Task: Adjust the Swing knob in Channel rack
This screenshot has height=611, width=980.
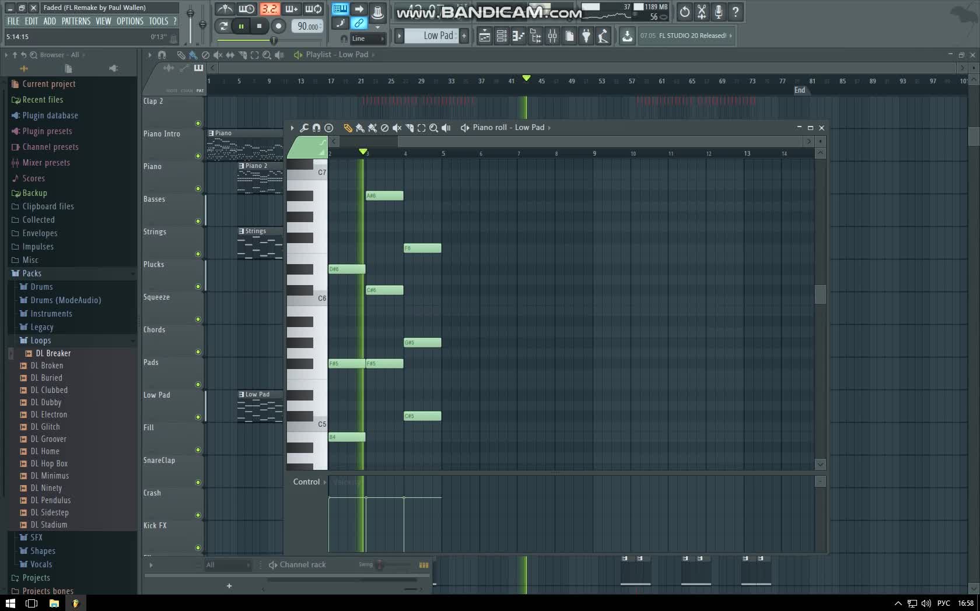Action: [x=380, y=564]
